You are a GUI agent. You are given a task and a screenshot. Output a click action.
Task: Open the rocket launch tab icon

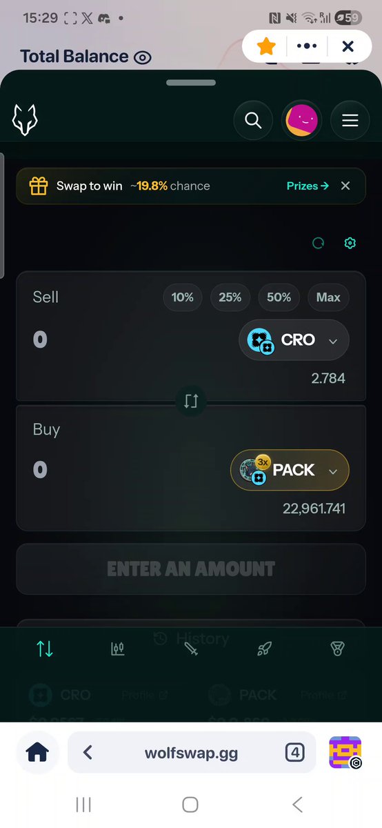coord(264,648)
